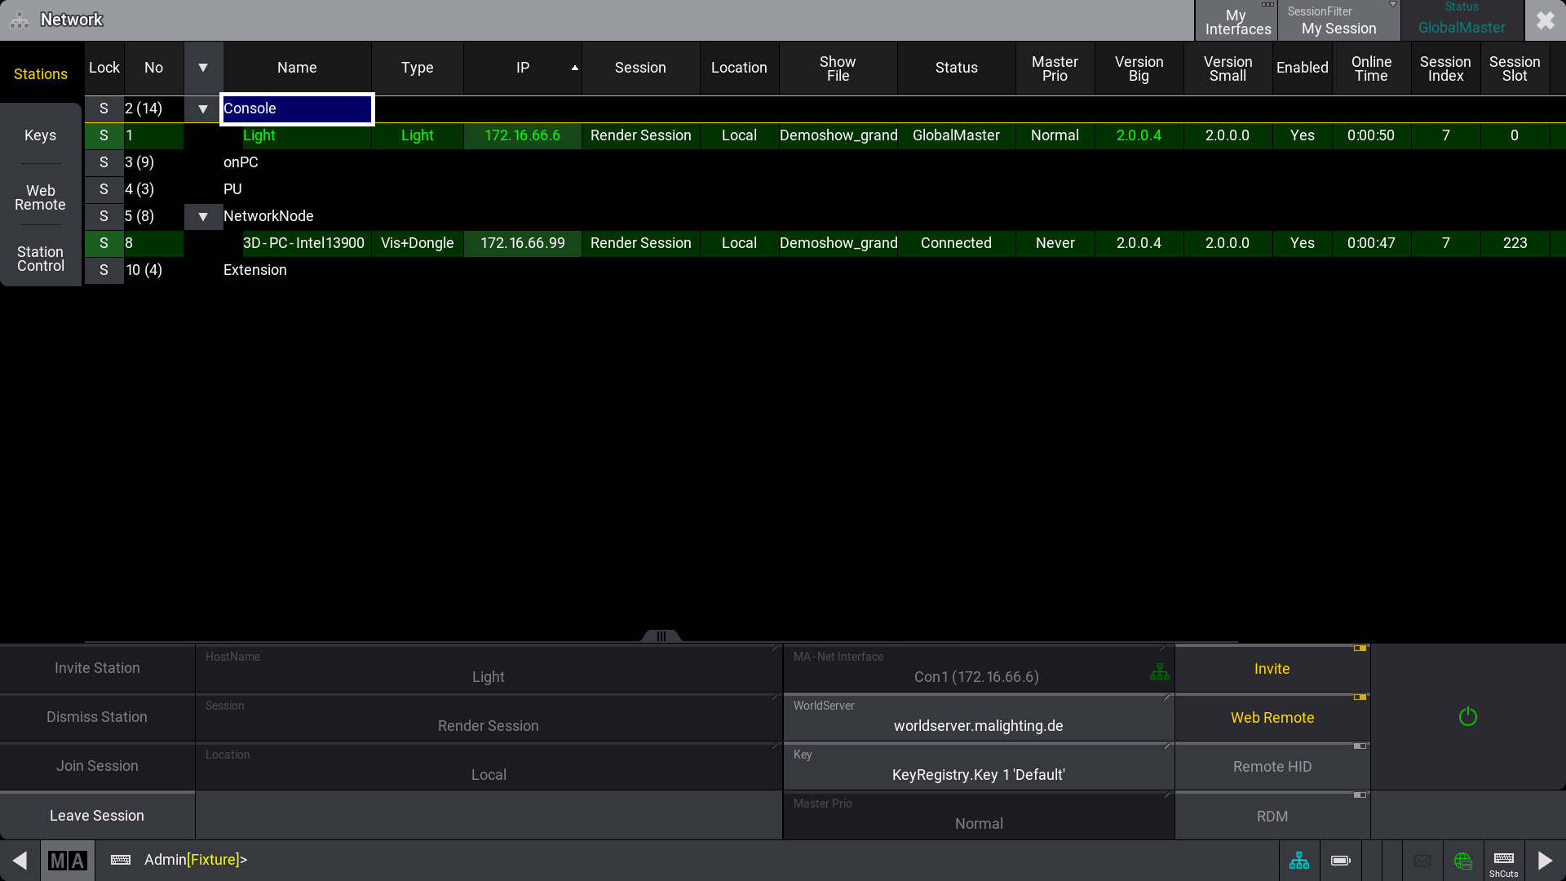This screenshot has height=881, width=1566.
Task: Select the green world server globe icon
Action: 1463,860
